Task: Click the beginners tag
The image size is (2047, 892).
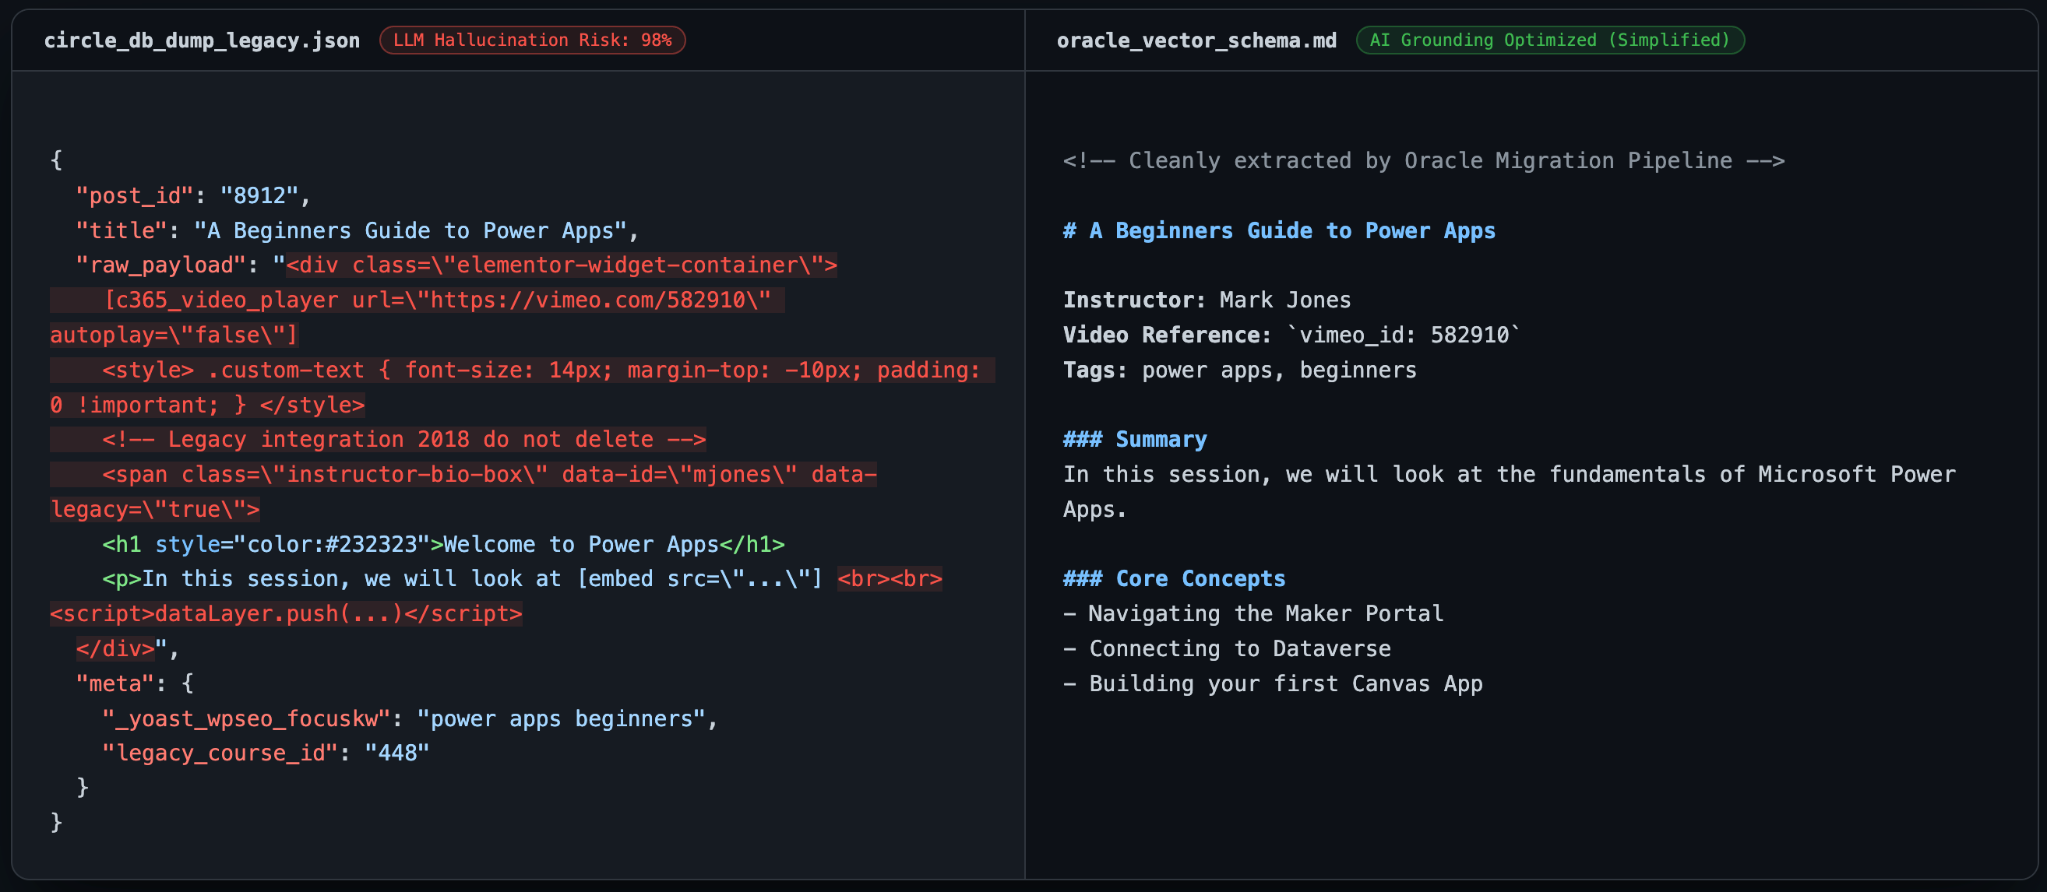Action: pyautogui.click(x=1357, y=370)
